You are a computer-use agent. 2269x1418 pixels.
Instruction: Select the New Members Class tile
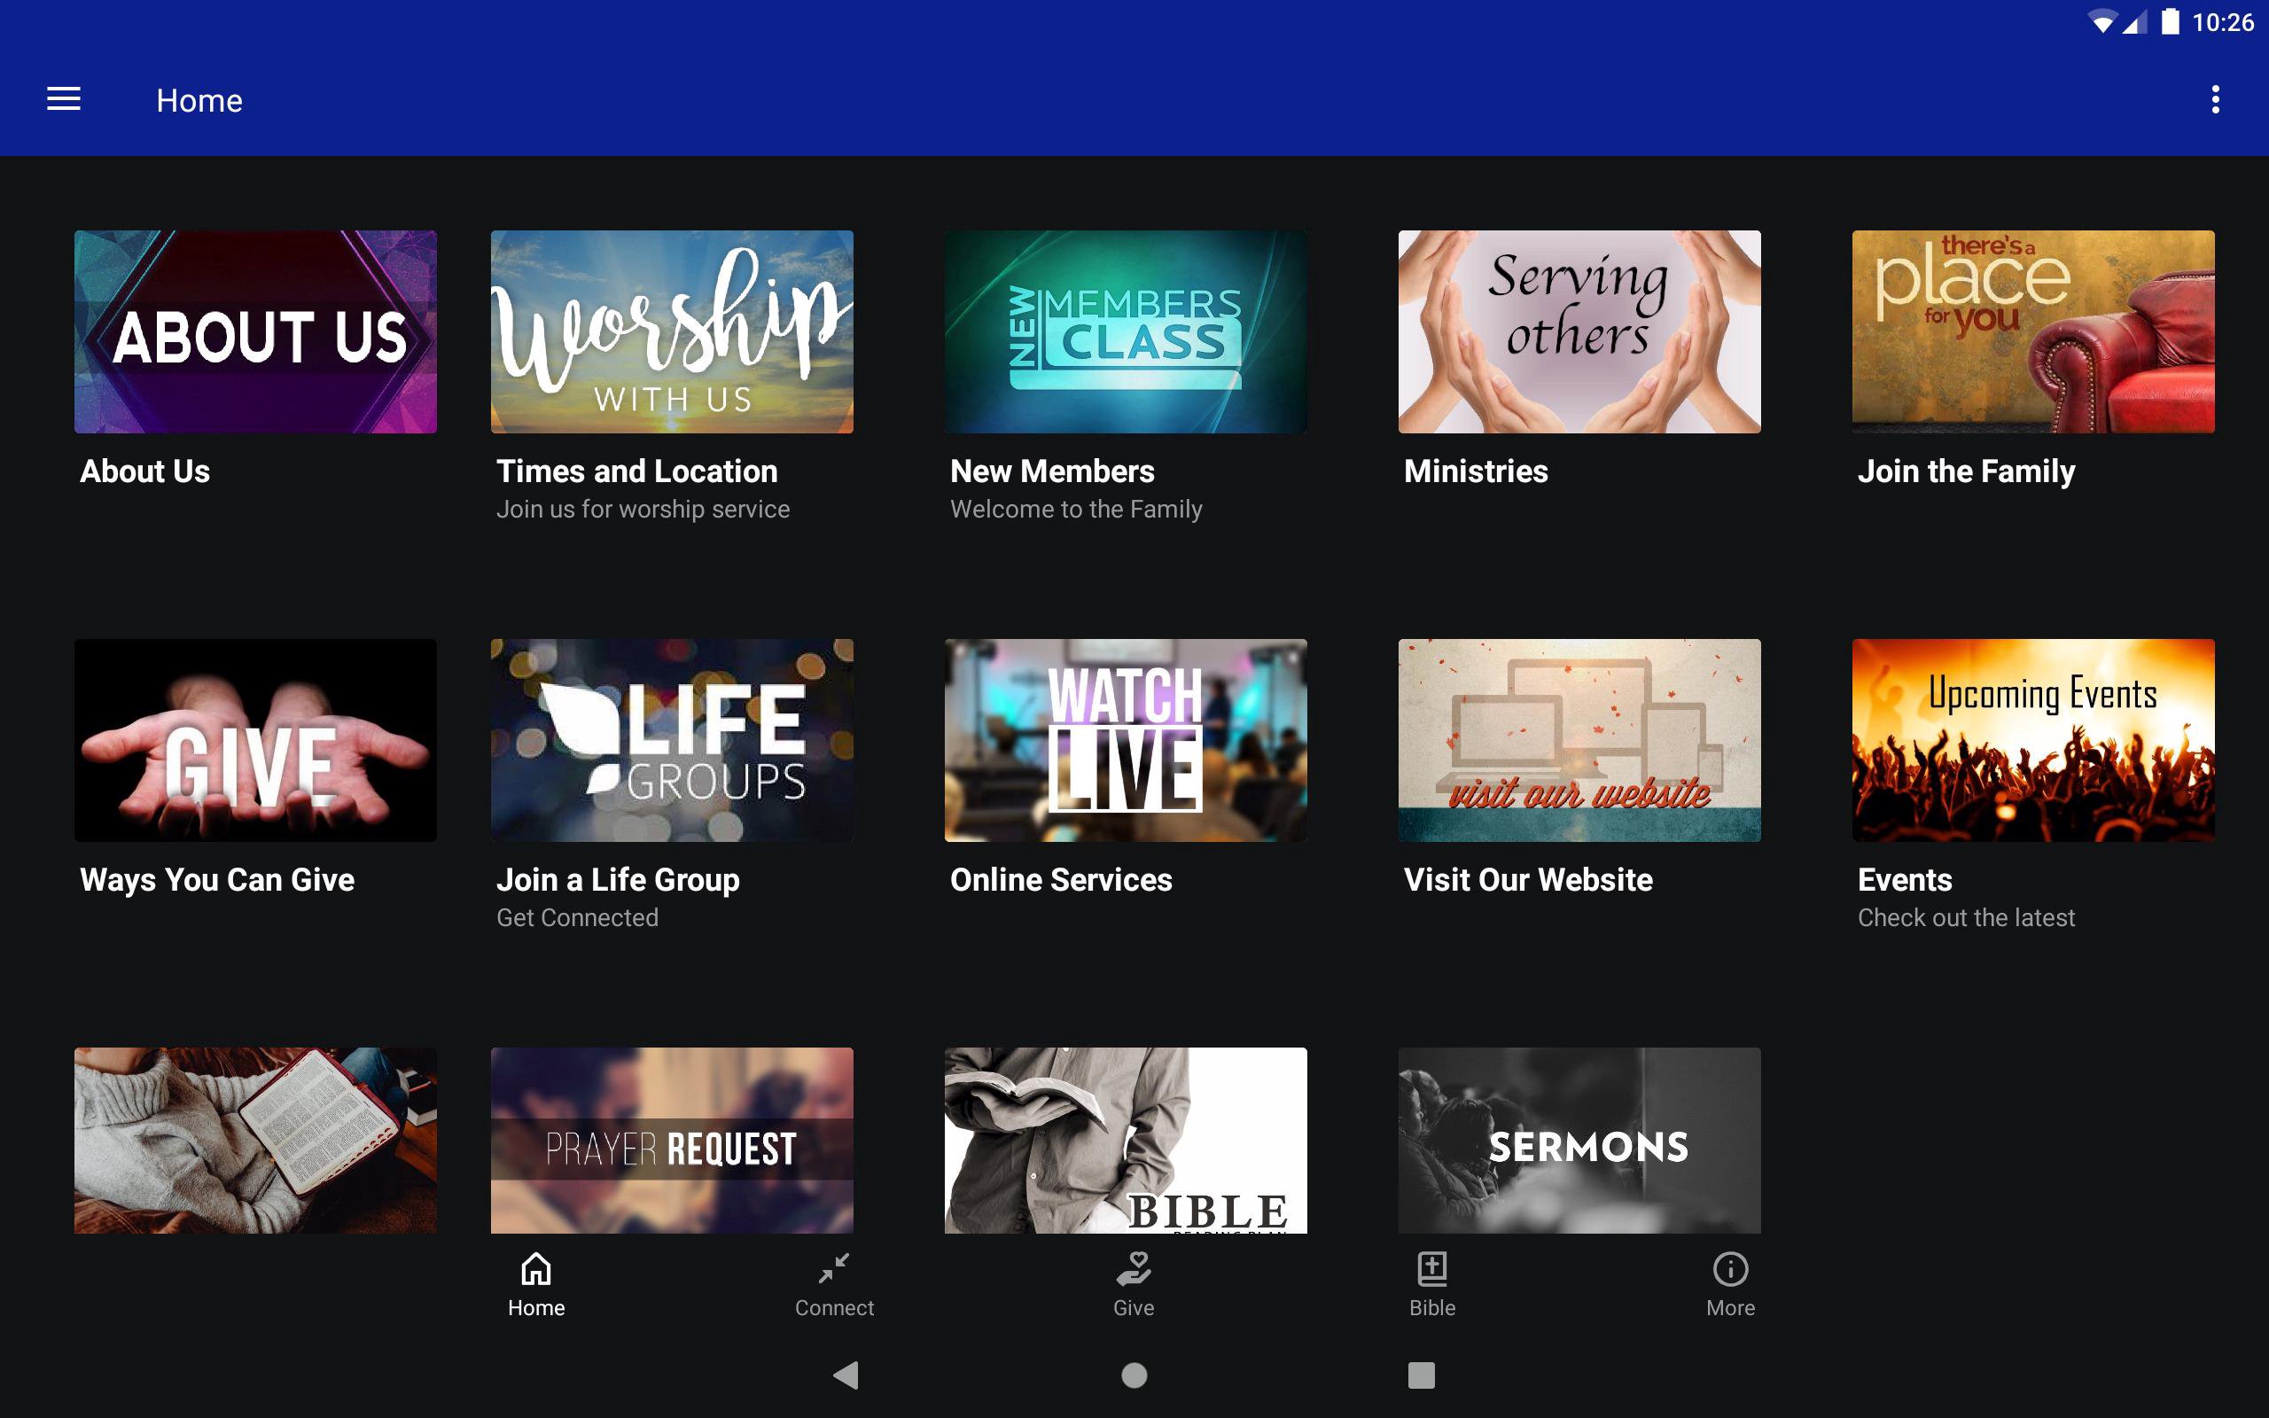point(1125,332)
